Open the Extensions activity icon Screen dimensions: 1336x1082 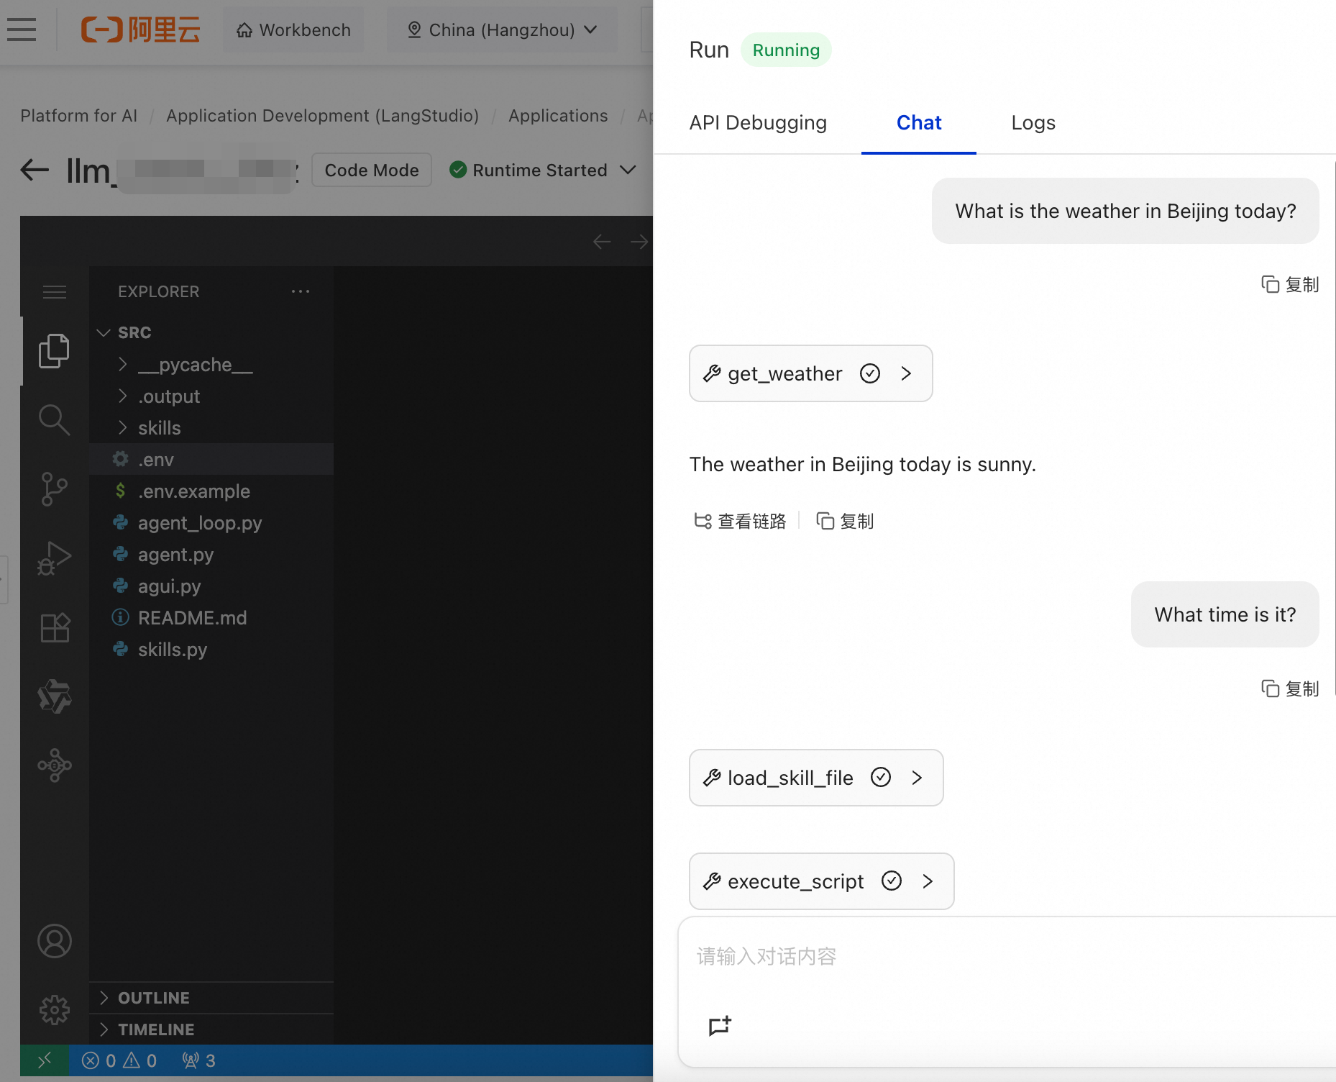pyautogui.click(x=55, y=627)
